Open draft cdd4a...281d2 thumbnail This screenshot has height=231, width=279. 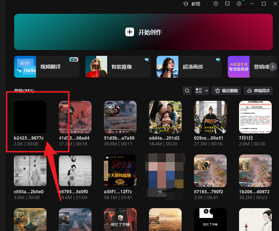(x=165, y=117)
